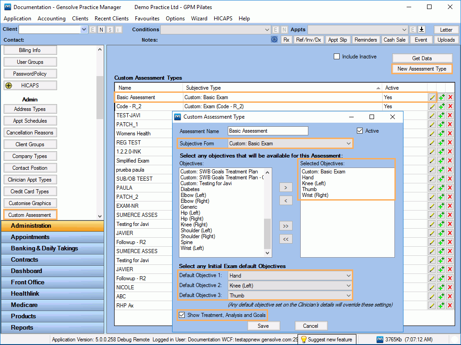Viewport: 461px width, 345px height.
Task: Move an objective right using the single arrow button
Action: click(285, 187)
